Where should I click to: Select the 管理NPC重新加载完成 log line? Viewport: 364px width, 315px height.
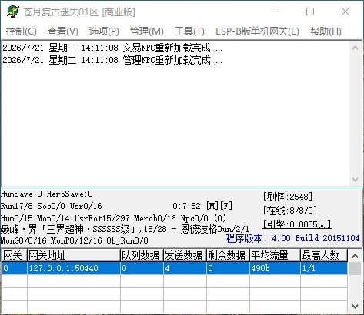(112, 60)
